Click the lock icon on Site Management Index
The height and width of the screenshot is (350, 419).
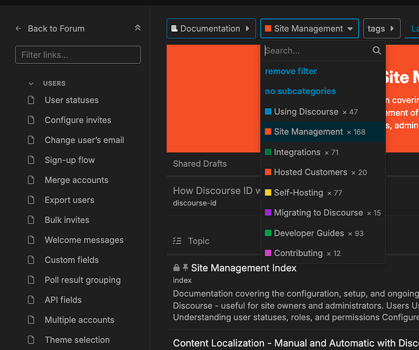click(x=176, y=267)
